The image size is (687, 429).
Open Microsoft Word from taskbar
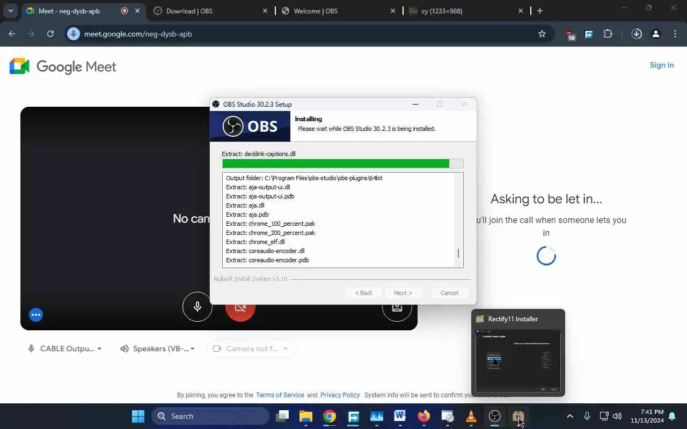400,416
